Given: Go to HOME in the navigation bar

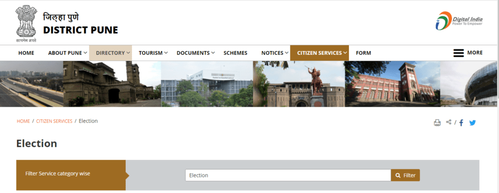Looking at the screenshot, I should [26, 53].
